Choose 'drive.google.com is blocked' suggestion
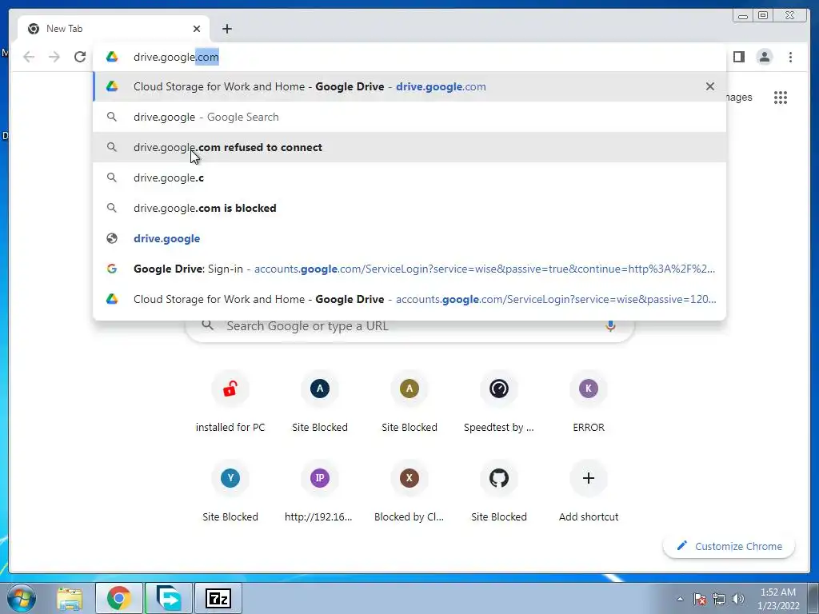Image resolution: width=819 pixels, height=614 pixels. click(409, 208)
